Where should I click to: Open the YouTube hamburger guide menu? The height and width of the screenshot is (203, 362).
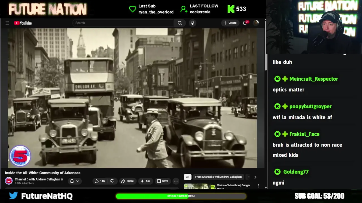(x=7, y=23)
